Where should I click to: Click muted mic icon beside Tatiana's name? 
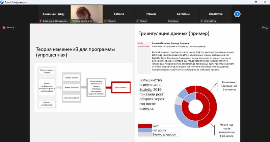[x=106, y=21]
